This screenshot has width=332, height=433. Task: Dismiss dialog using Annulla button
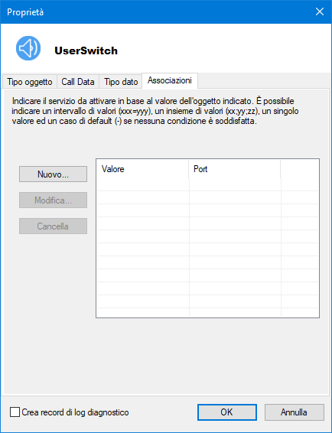tap(295, 412)
